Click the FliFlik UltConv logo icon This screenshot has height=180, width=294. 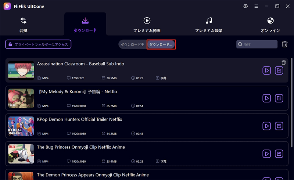click(x=7, y=6)
